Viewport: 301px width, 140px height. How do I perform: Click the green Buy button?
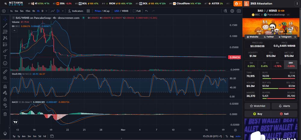click(257, 114)
